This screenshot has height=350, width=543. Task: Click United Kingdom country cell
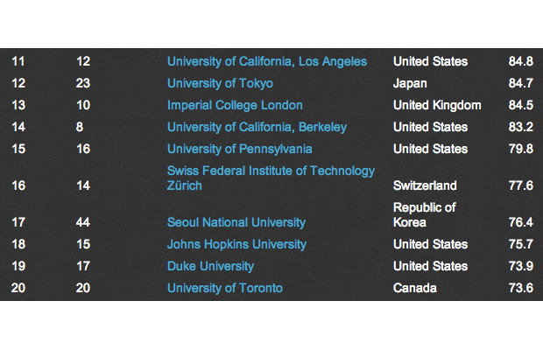coord(437,106)
